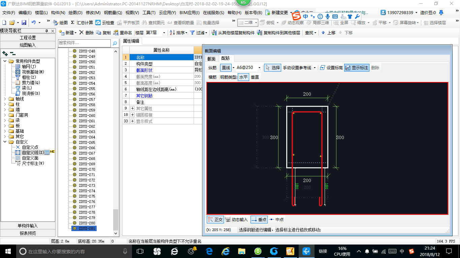This screenshot has width=460, height=258.
Task: Click 上移 move up arrow
Action: tap(328, 33)
